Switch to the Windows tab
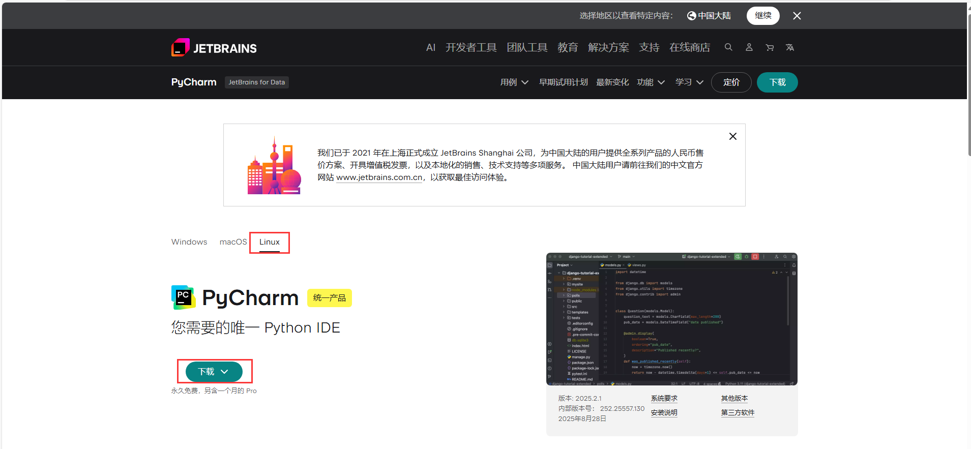The width and height of the screenshot is (971, 449). (189, 242)
